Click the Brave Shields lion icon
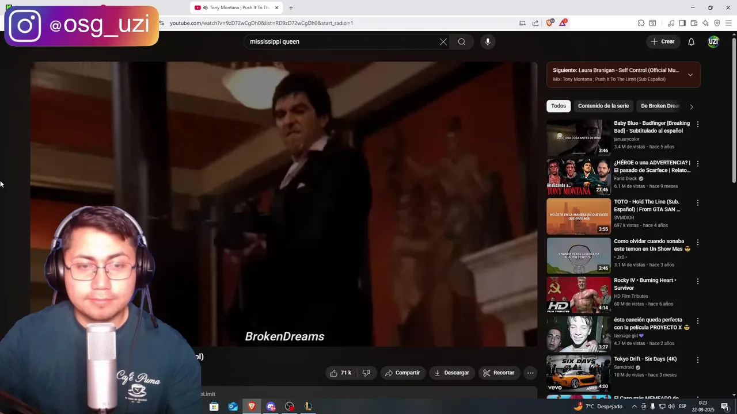This screenshot has height=414, width=737. click(x=550, y=23)
